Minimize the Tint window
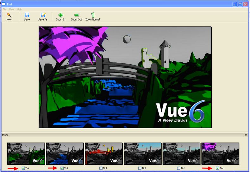Screen dimensions: 250x172 click(234, 4)
